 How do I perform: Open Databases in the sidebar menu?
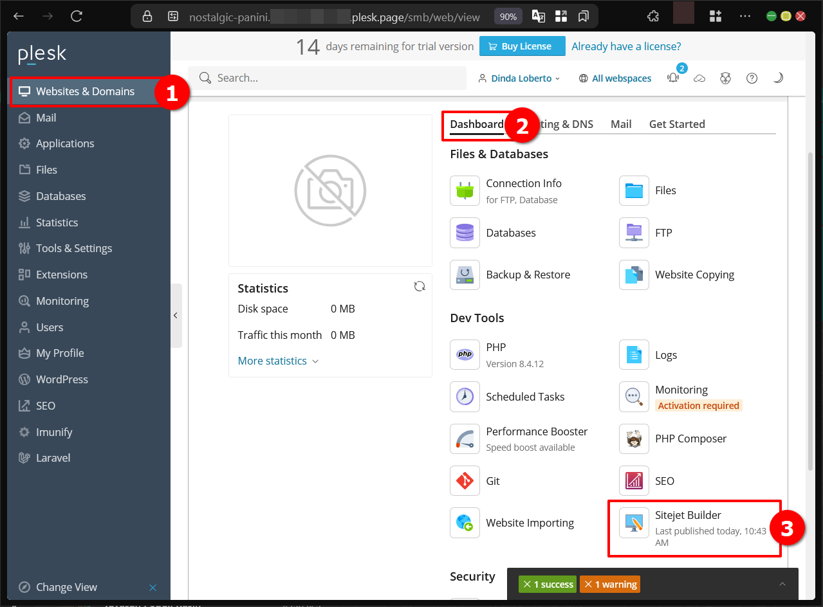[60, 196]
